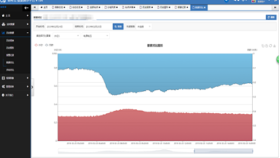Image resolution: width=280 pixels, height=158 pixels.
Task: Open the hierarchy icon sidebar section
Action: (x=15, y=24)
